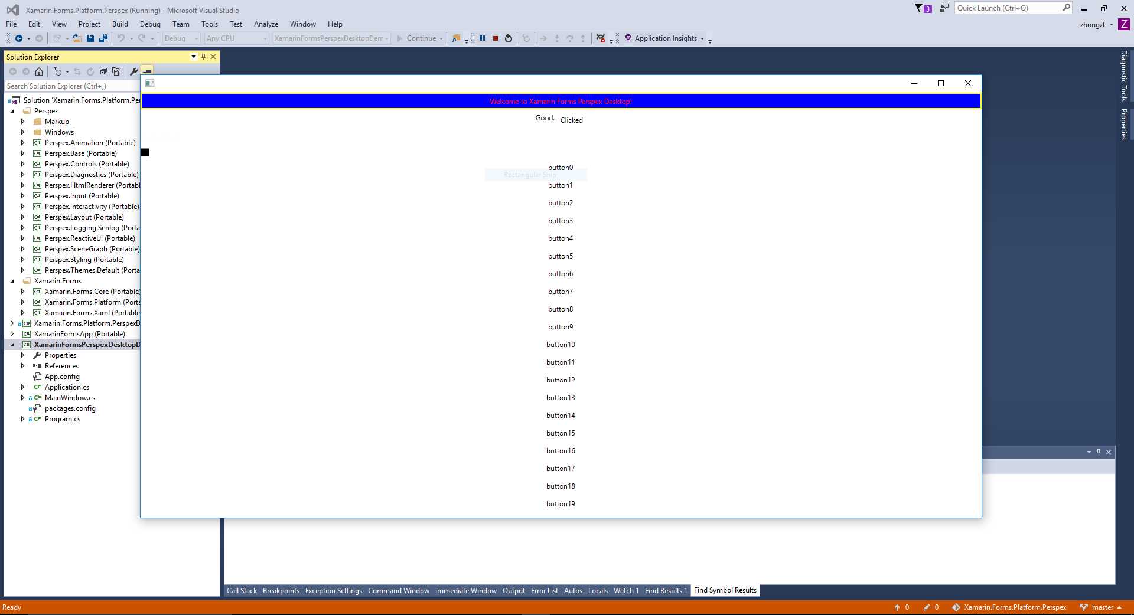Click button19 in the app window
Image resolution: width=1134 pixels, height=615 pixels.
click(x=561, y=504)
